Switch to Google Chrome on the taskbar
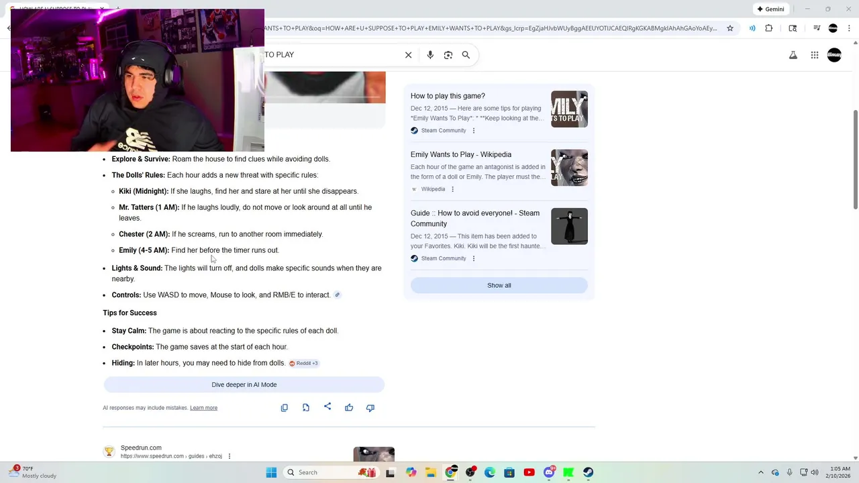The height and width of the screenshot is (483, 859). pos(451,472)
